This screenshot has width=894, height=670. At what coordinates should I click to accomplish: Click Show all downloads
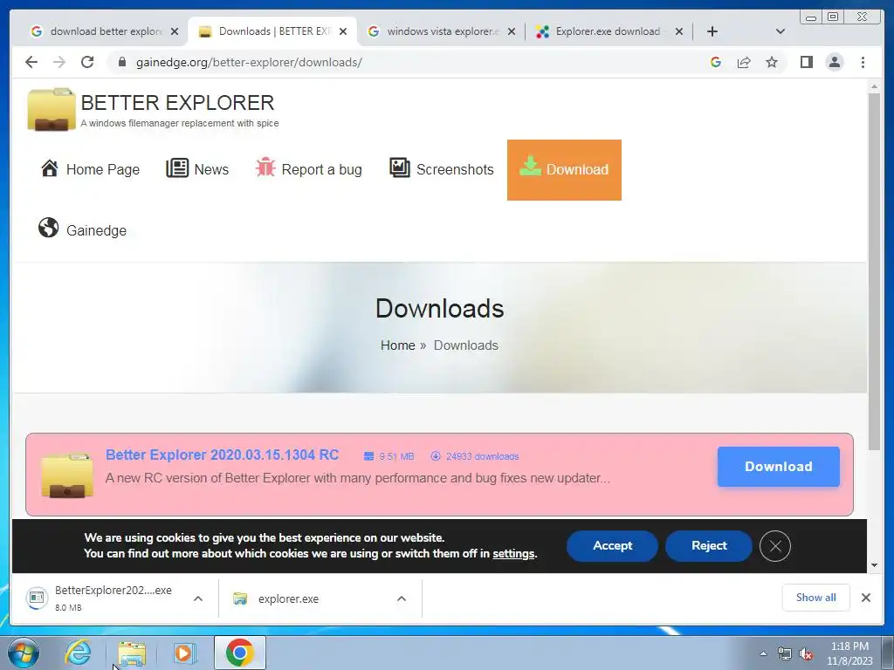[x=816, y=597]
